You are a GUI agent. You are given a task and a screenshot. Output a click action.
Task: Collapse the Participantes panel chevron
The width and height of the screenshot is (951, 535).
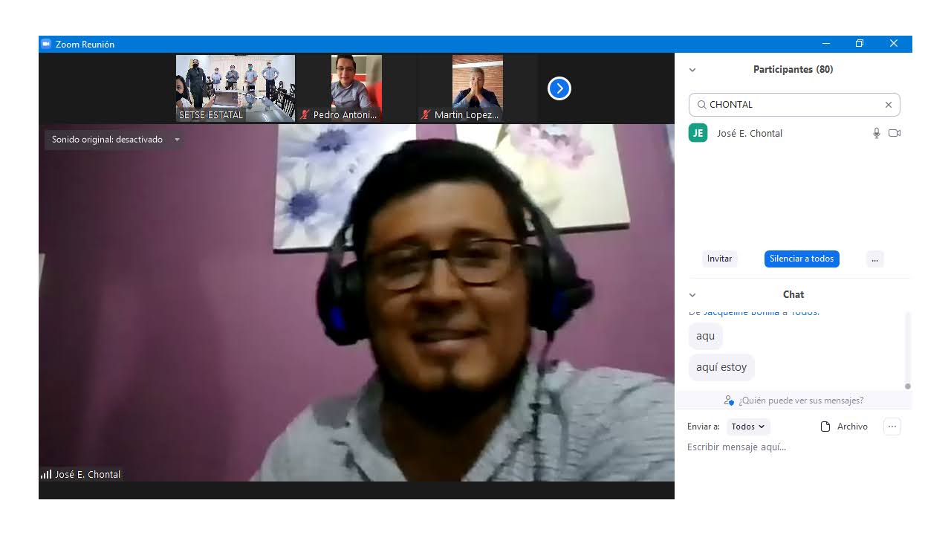point(692,70)
